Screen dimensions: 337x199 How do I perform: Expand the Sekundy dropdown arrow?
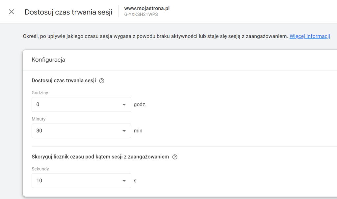pos(124,181)
